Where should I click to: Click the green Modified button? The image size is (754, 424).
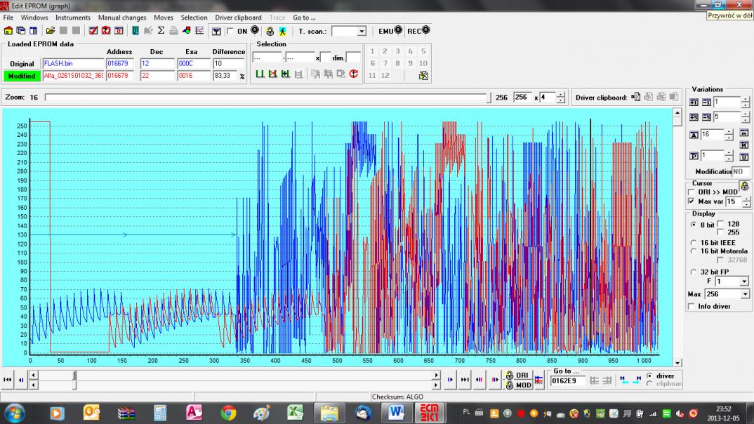tap(22, 76)
